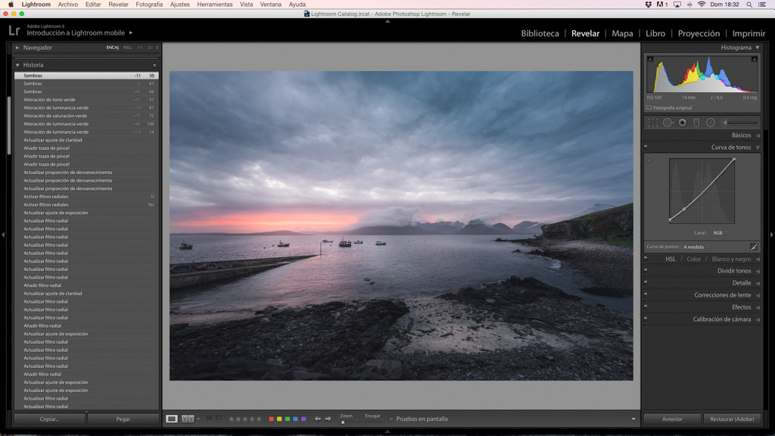
Task: Activate the Red Eye Correction tool
Action: [682, 123]
